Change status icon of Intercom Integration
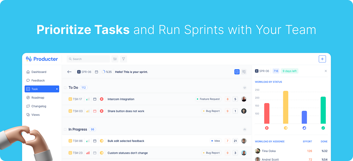Screen dimensions: 353x161 pyautogui.click(x=102, y=99)
